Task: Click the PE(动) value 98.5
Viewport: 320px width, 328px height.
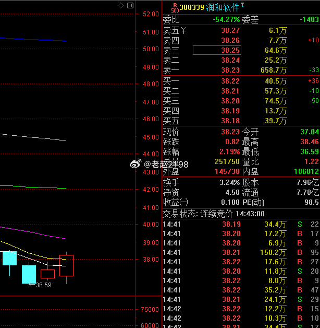Action: [x=312, y=202]
